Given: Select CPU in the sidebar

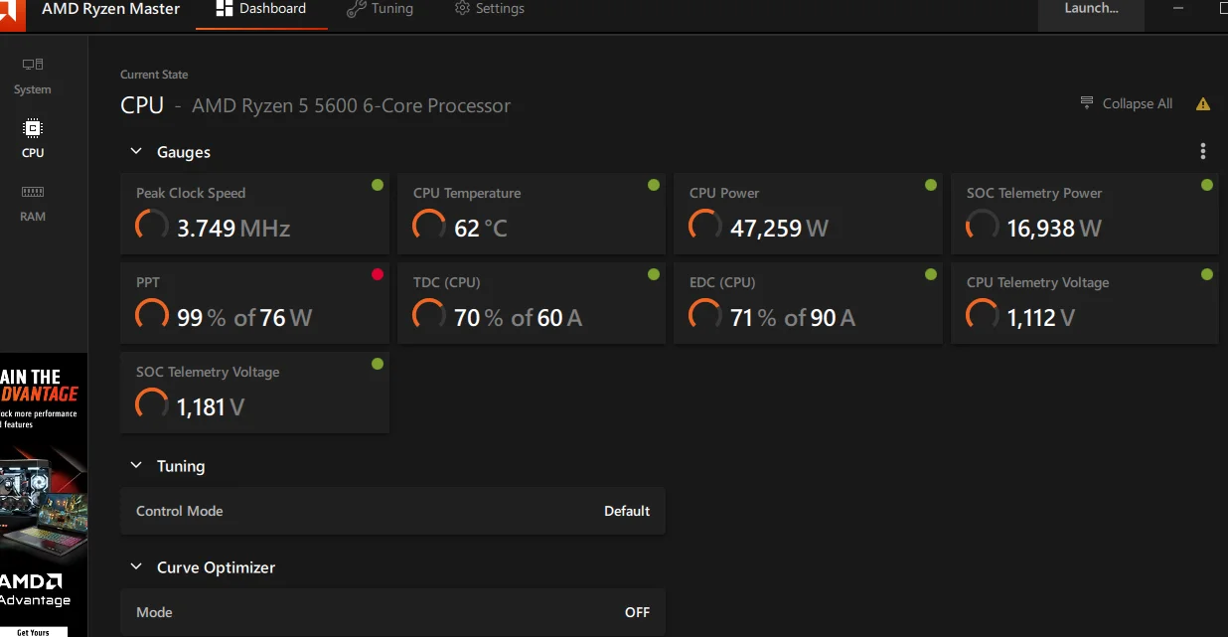Looking at the screenshot, I should pos(33,139).
